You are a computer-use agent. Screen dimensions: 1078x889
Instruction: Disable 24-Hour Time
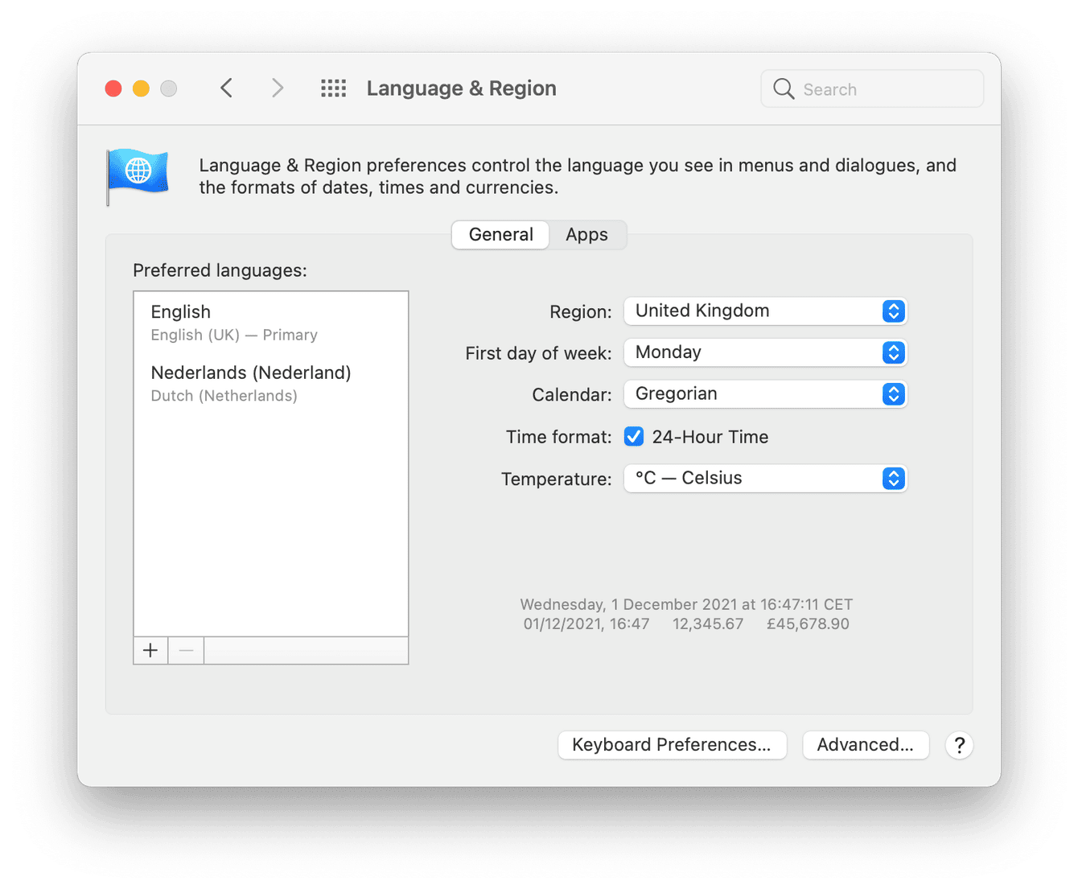point(634,436)
